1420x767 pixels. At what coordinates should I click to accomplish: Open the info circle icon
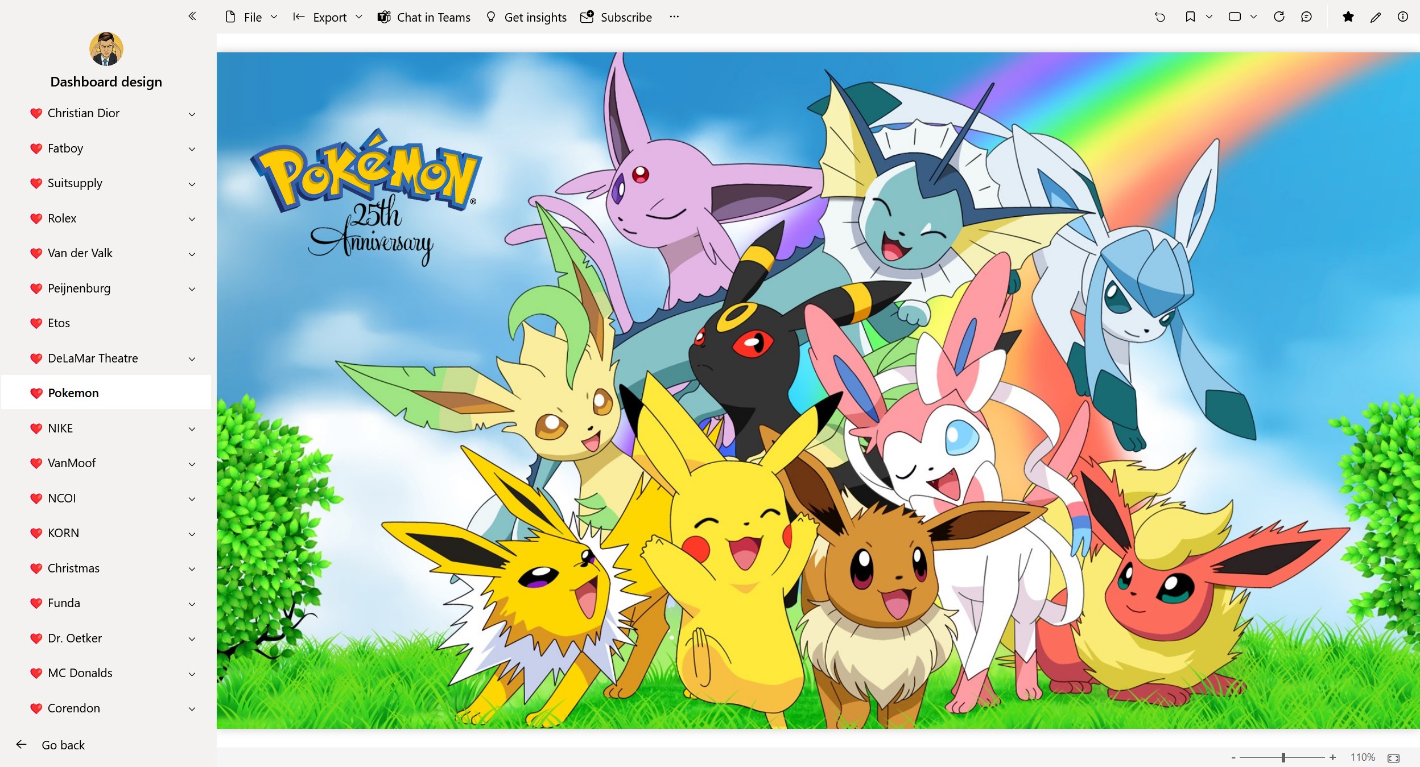(1403, 17)
